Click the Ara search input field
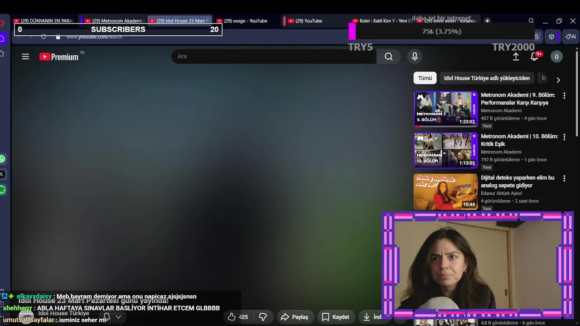 pos(274,56)
